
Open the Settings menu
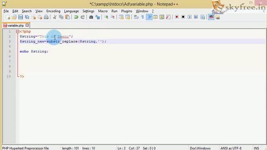(88, 11)
